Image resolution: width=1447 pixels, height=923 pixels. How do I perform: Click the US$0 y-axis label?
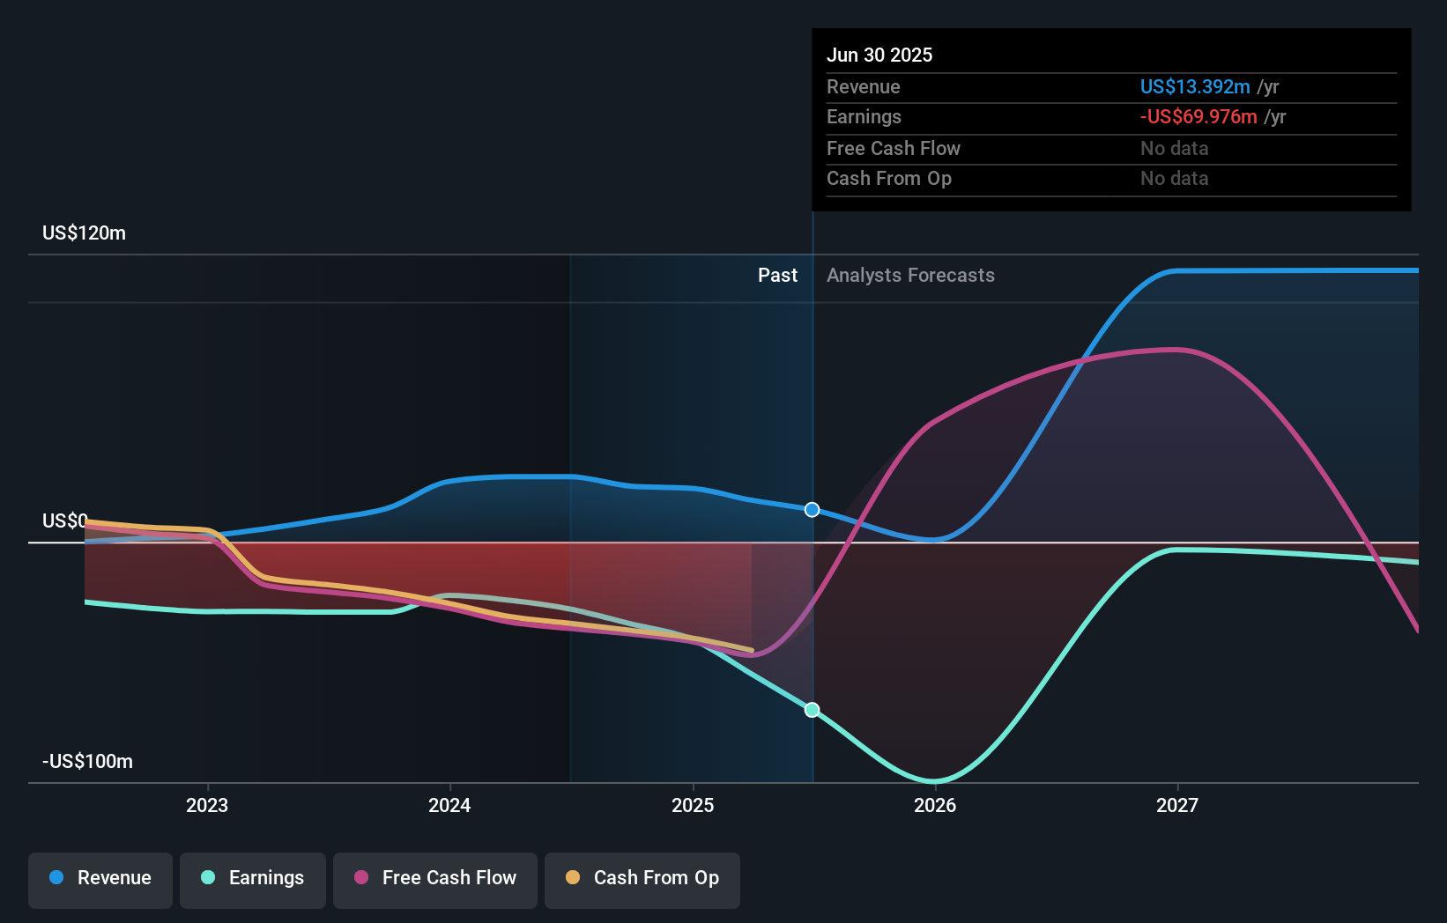65,521
